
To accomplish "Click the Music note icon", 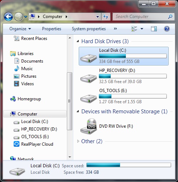I will [17, 68].
